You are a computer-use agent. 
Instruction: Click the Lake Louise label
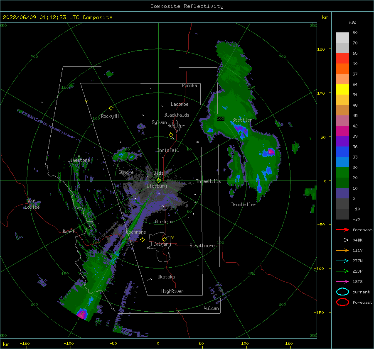coord(32,204)
